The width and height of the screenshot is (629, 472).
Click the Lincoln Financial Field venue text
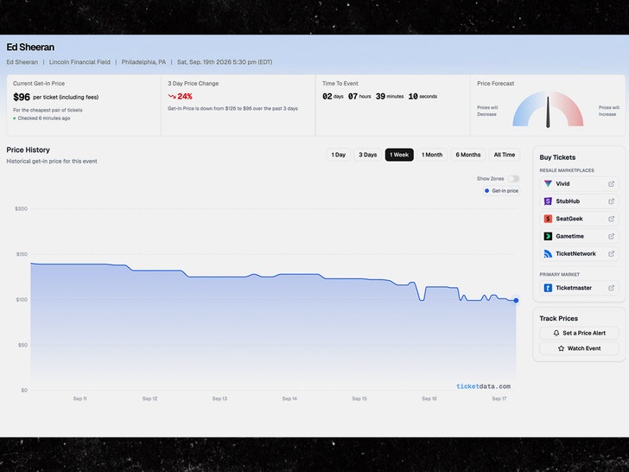point(79,62)
